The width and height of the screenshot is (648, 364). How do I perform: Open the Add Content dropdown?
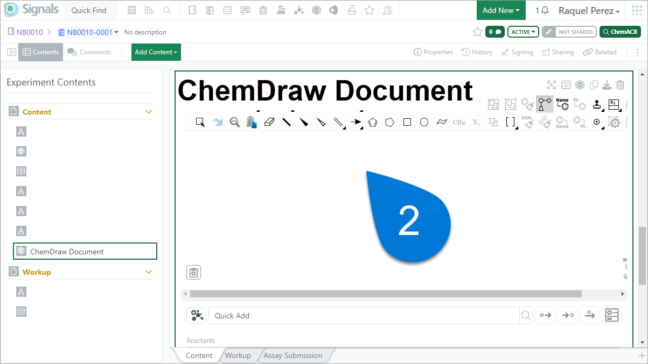156,52
